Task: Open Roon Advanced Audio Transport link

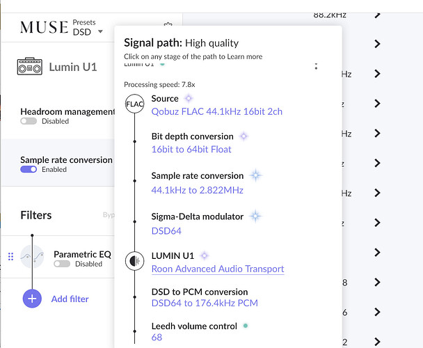Action: pyautogui.click(x=218, y=269)
